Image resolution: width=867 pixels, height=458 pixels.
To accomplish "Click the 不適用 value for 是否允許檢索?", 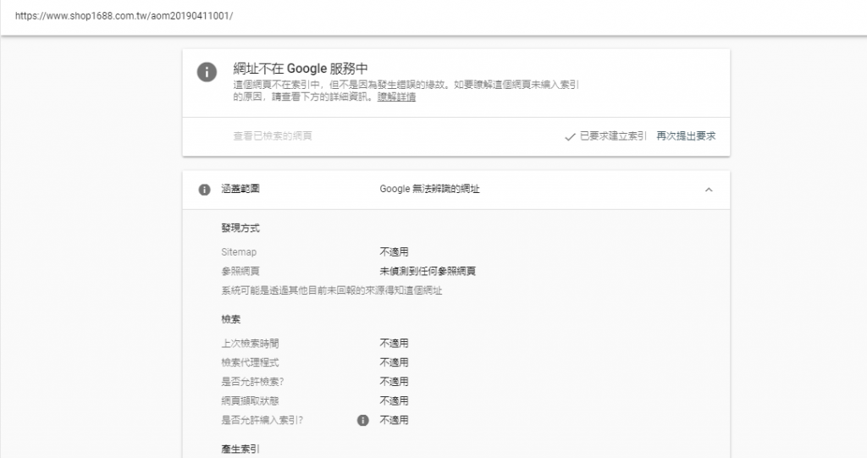I will tap(394, 382).
